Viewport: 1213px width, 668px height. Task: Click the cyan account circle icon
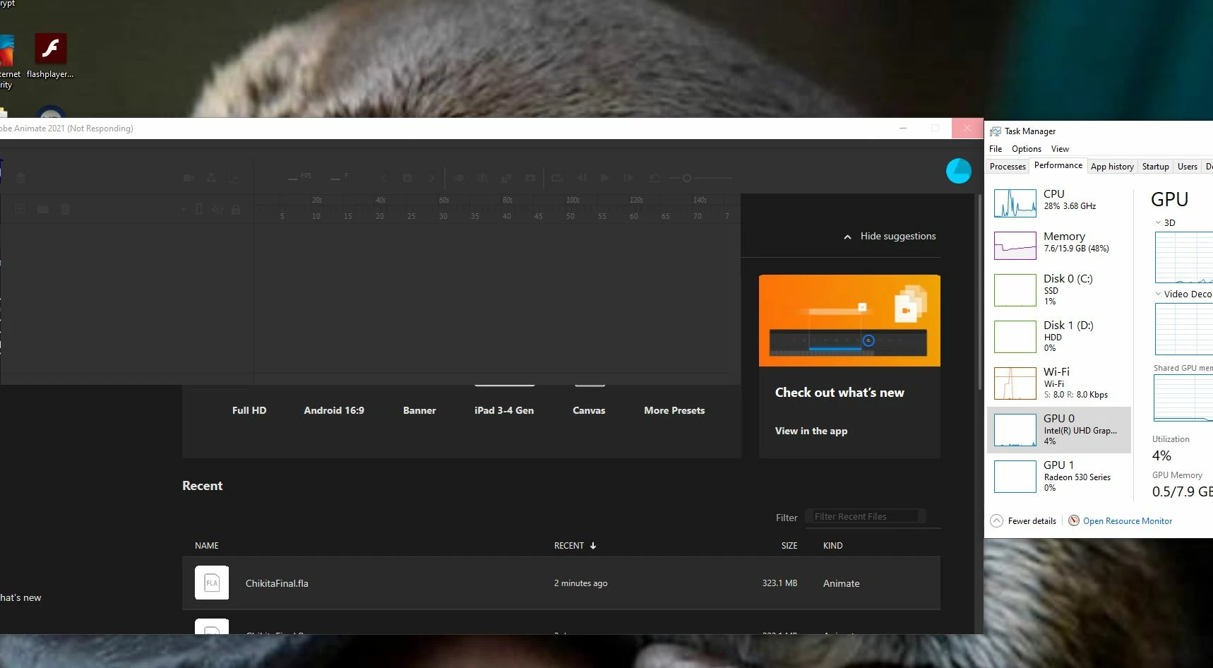pos(958,171)
